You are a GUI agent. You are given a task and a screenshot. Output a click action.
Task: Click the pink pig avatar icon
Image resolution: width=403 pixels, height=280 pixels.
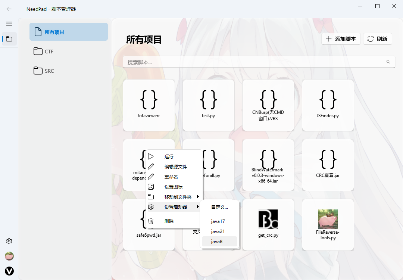[x=9, y=256]
